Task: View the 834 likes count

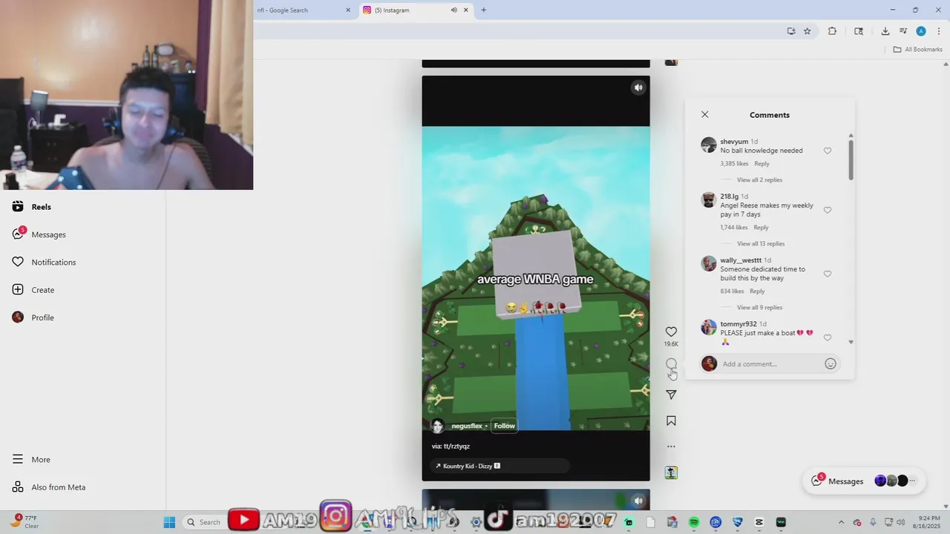Action: point(732,291)
